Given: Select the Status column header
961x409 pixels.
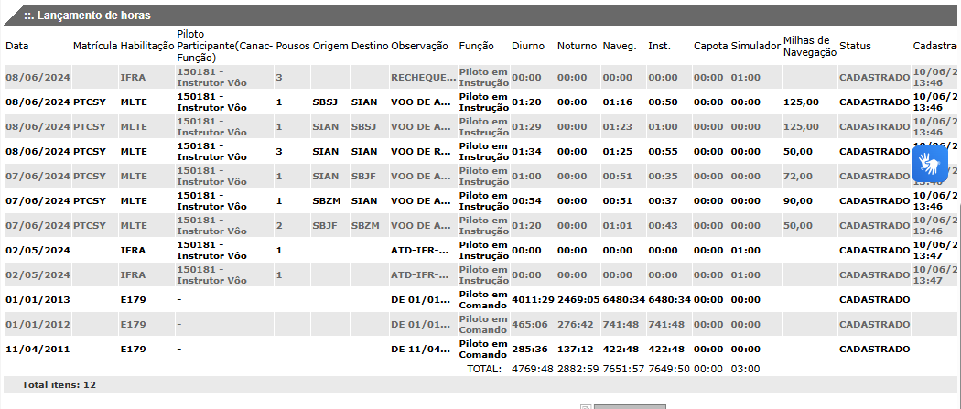Looking at the screenshot, I should click(855, 46).
